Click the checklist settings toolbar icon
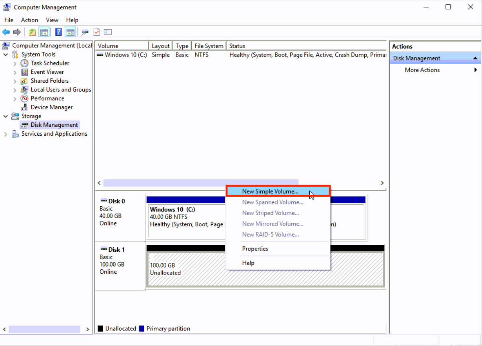The width and height of the screenshot is (482, 346). point(108,32)
